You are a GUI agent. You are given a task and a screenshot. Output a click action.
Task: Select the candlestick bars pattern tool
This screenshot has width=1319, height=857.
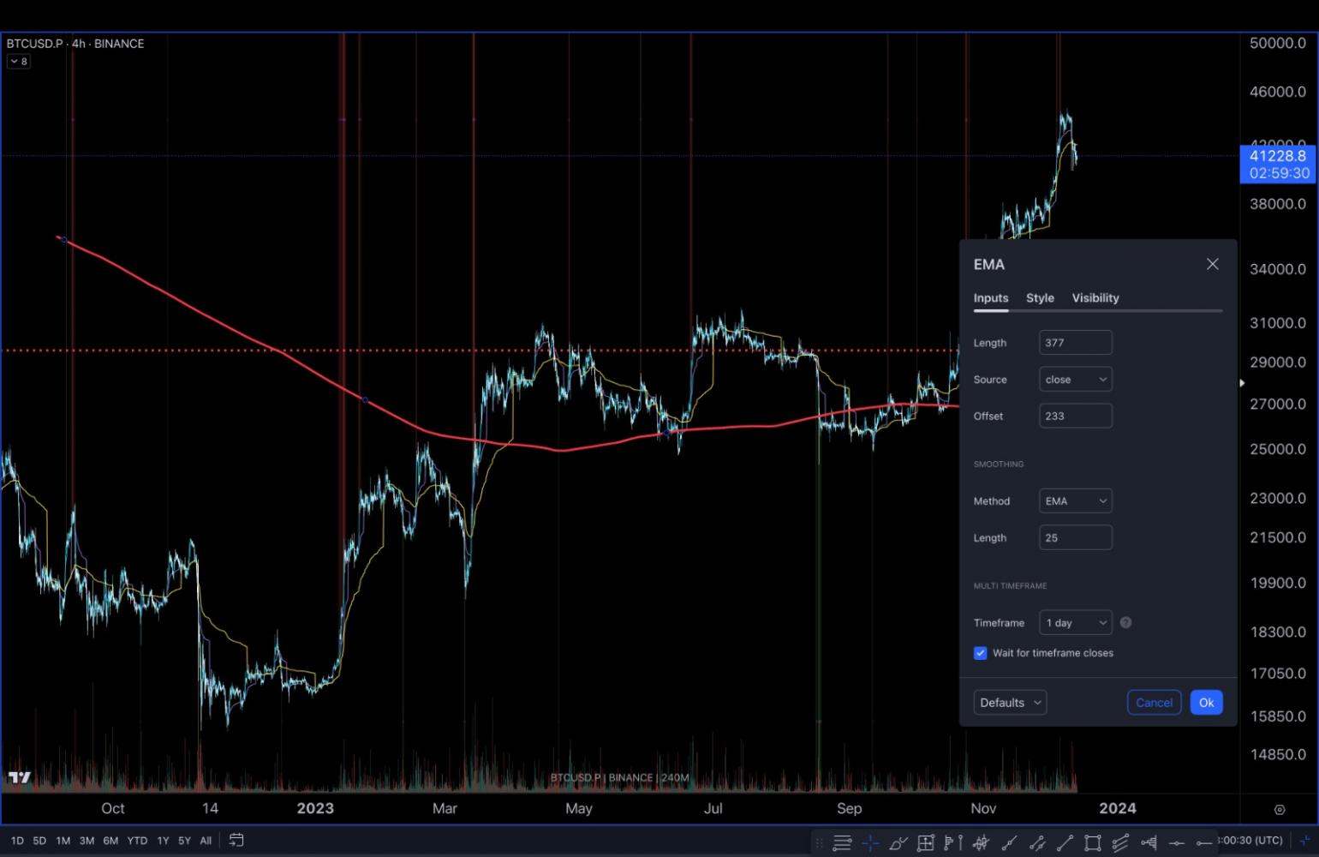coord(981,843)
